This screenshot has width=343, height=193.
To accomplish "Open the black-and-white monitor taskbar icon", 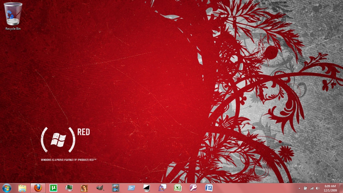I will point(147,188).
